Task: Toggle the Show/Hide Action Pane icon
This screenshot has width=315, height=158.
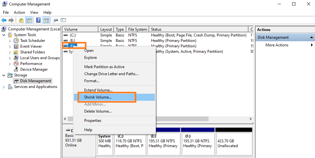Action: click(x=46, y=20)
